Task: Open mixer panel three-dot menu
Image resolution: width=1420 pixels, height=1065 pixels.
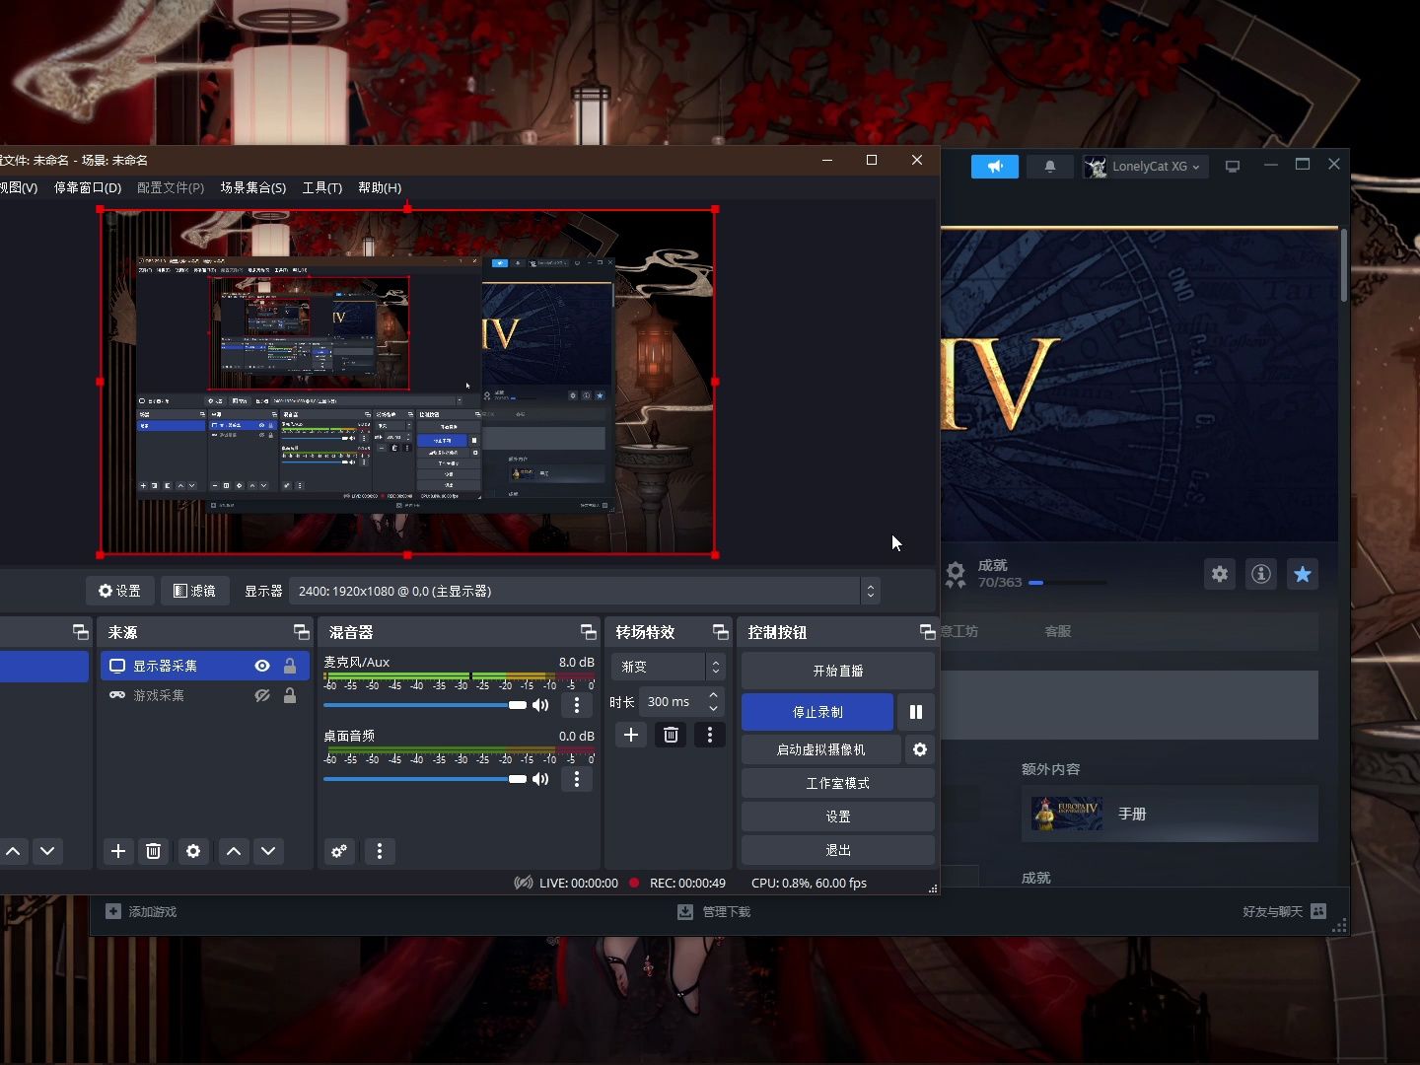Action: [x=380, y=851]
